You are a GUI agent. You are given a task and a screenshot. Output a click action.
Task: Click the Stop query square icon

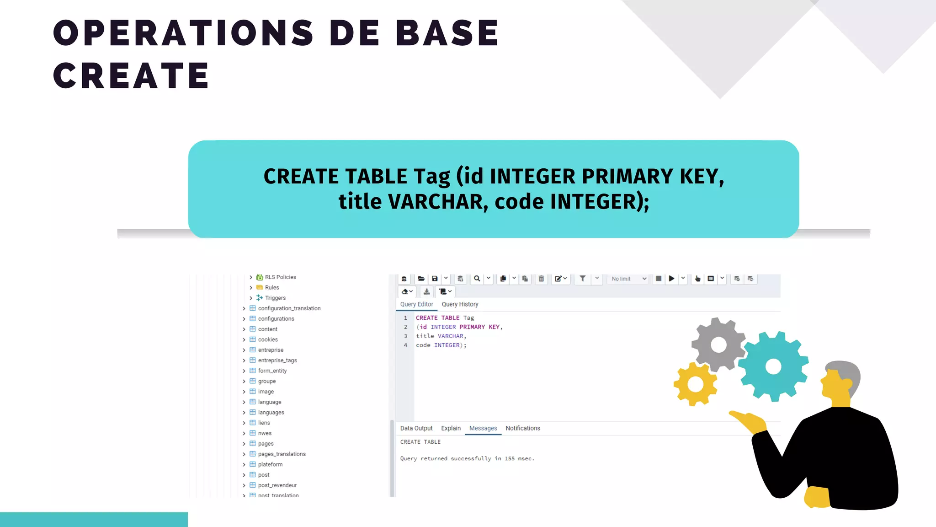click(658, 279)
